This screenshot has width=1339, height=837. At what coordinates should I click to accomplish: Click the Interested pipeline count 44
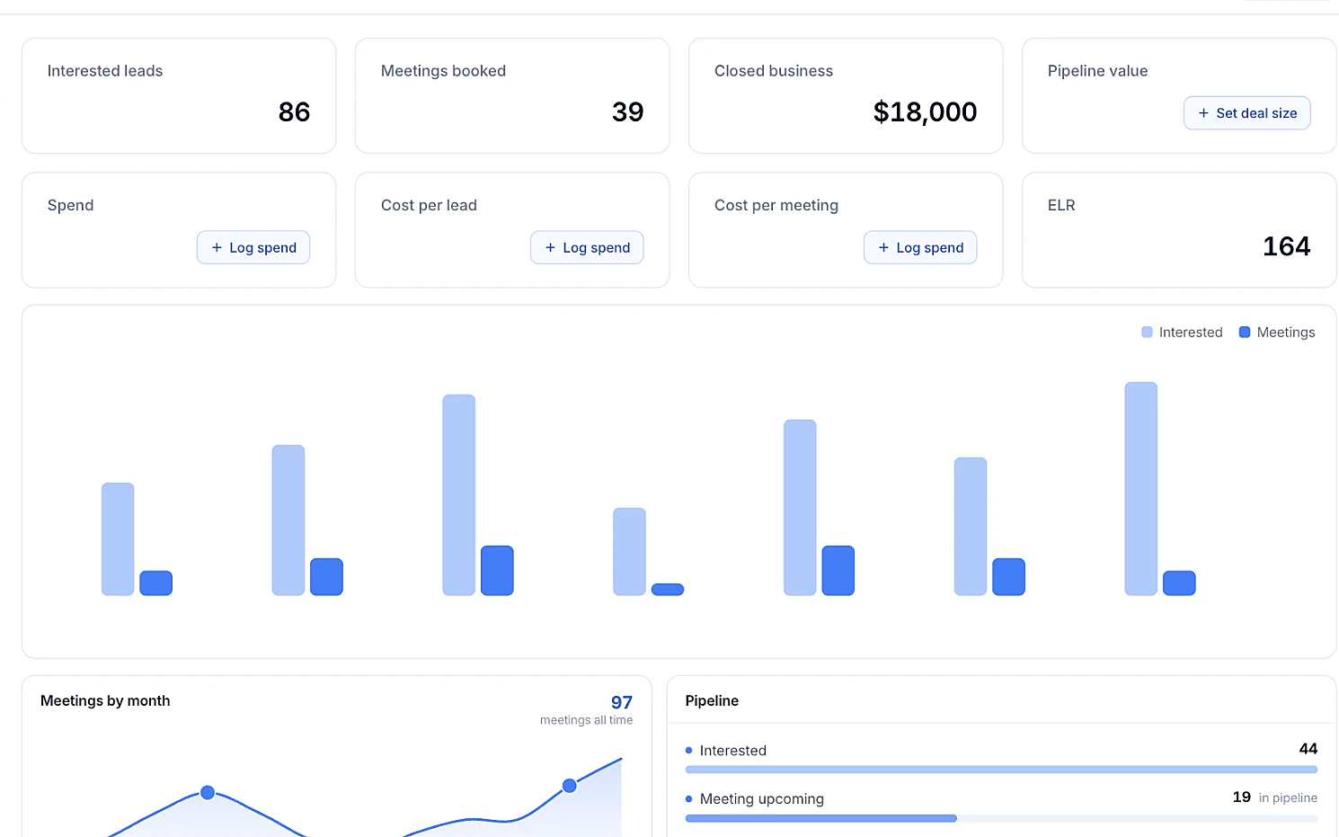[x=1308, y=749]
